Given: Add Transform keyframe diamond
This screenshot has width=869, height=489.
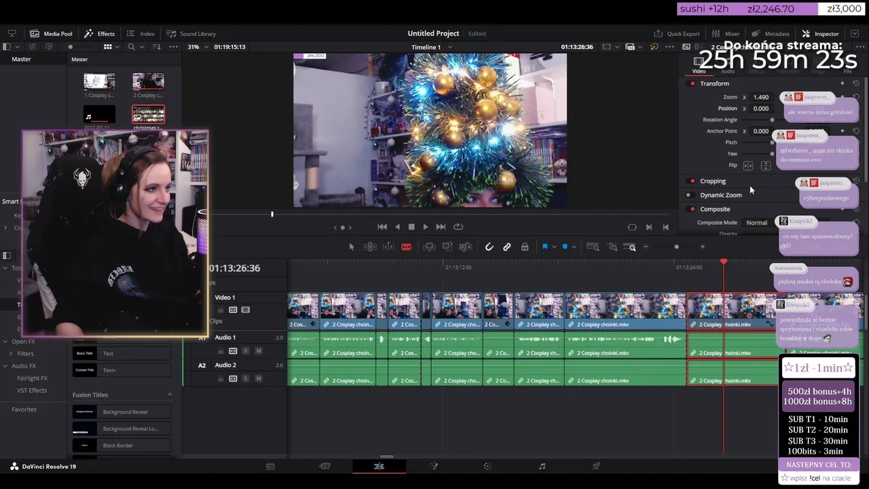Looking at the screenshot, I should point(843,84).
